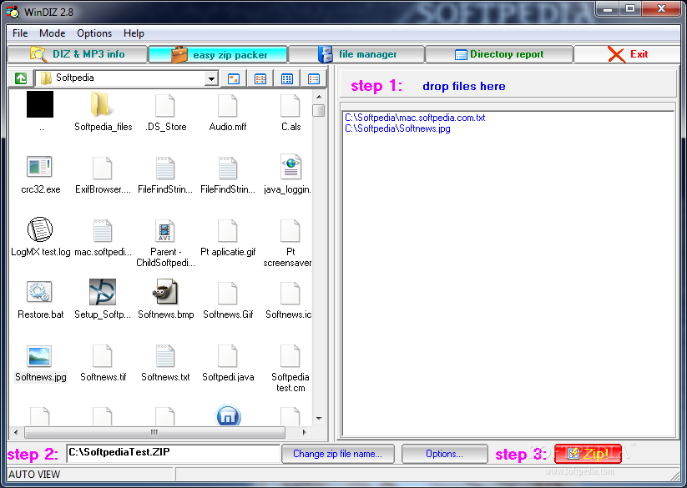
Task: Select the Restore.bat icon
Action: click(x=39, y=292)
